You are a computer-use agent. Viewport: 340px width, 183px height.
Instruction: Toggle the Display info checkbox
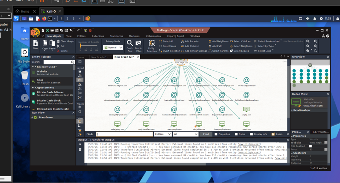click(251, 134)
